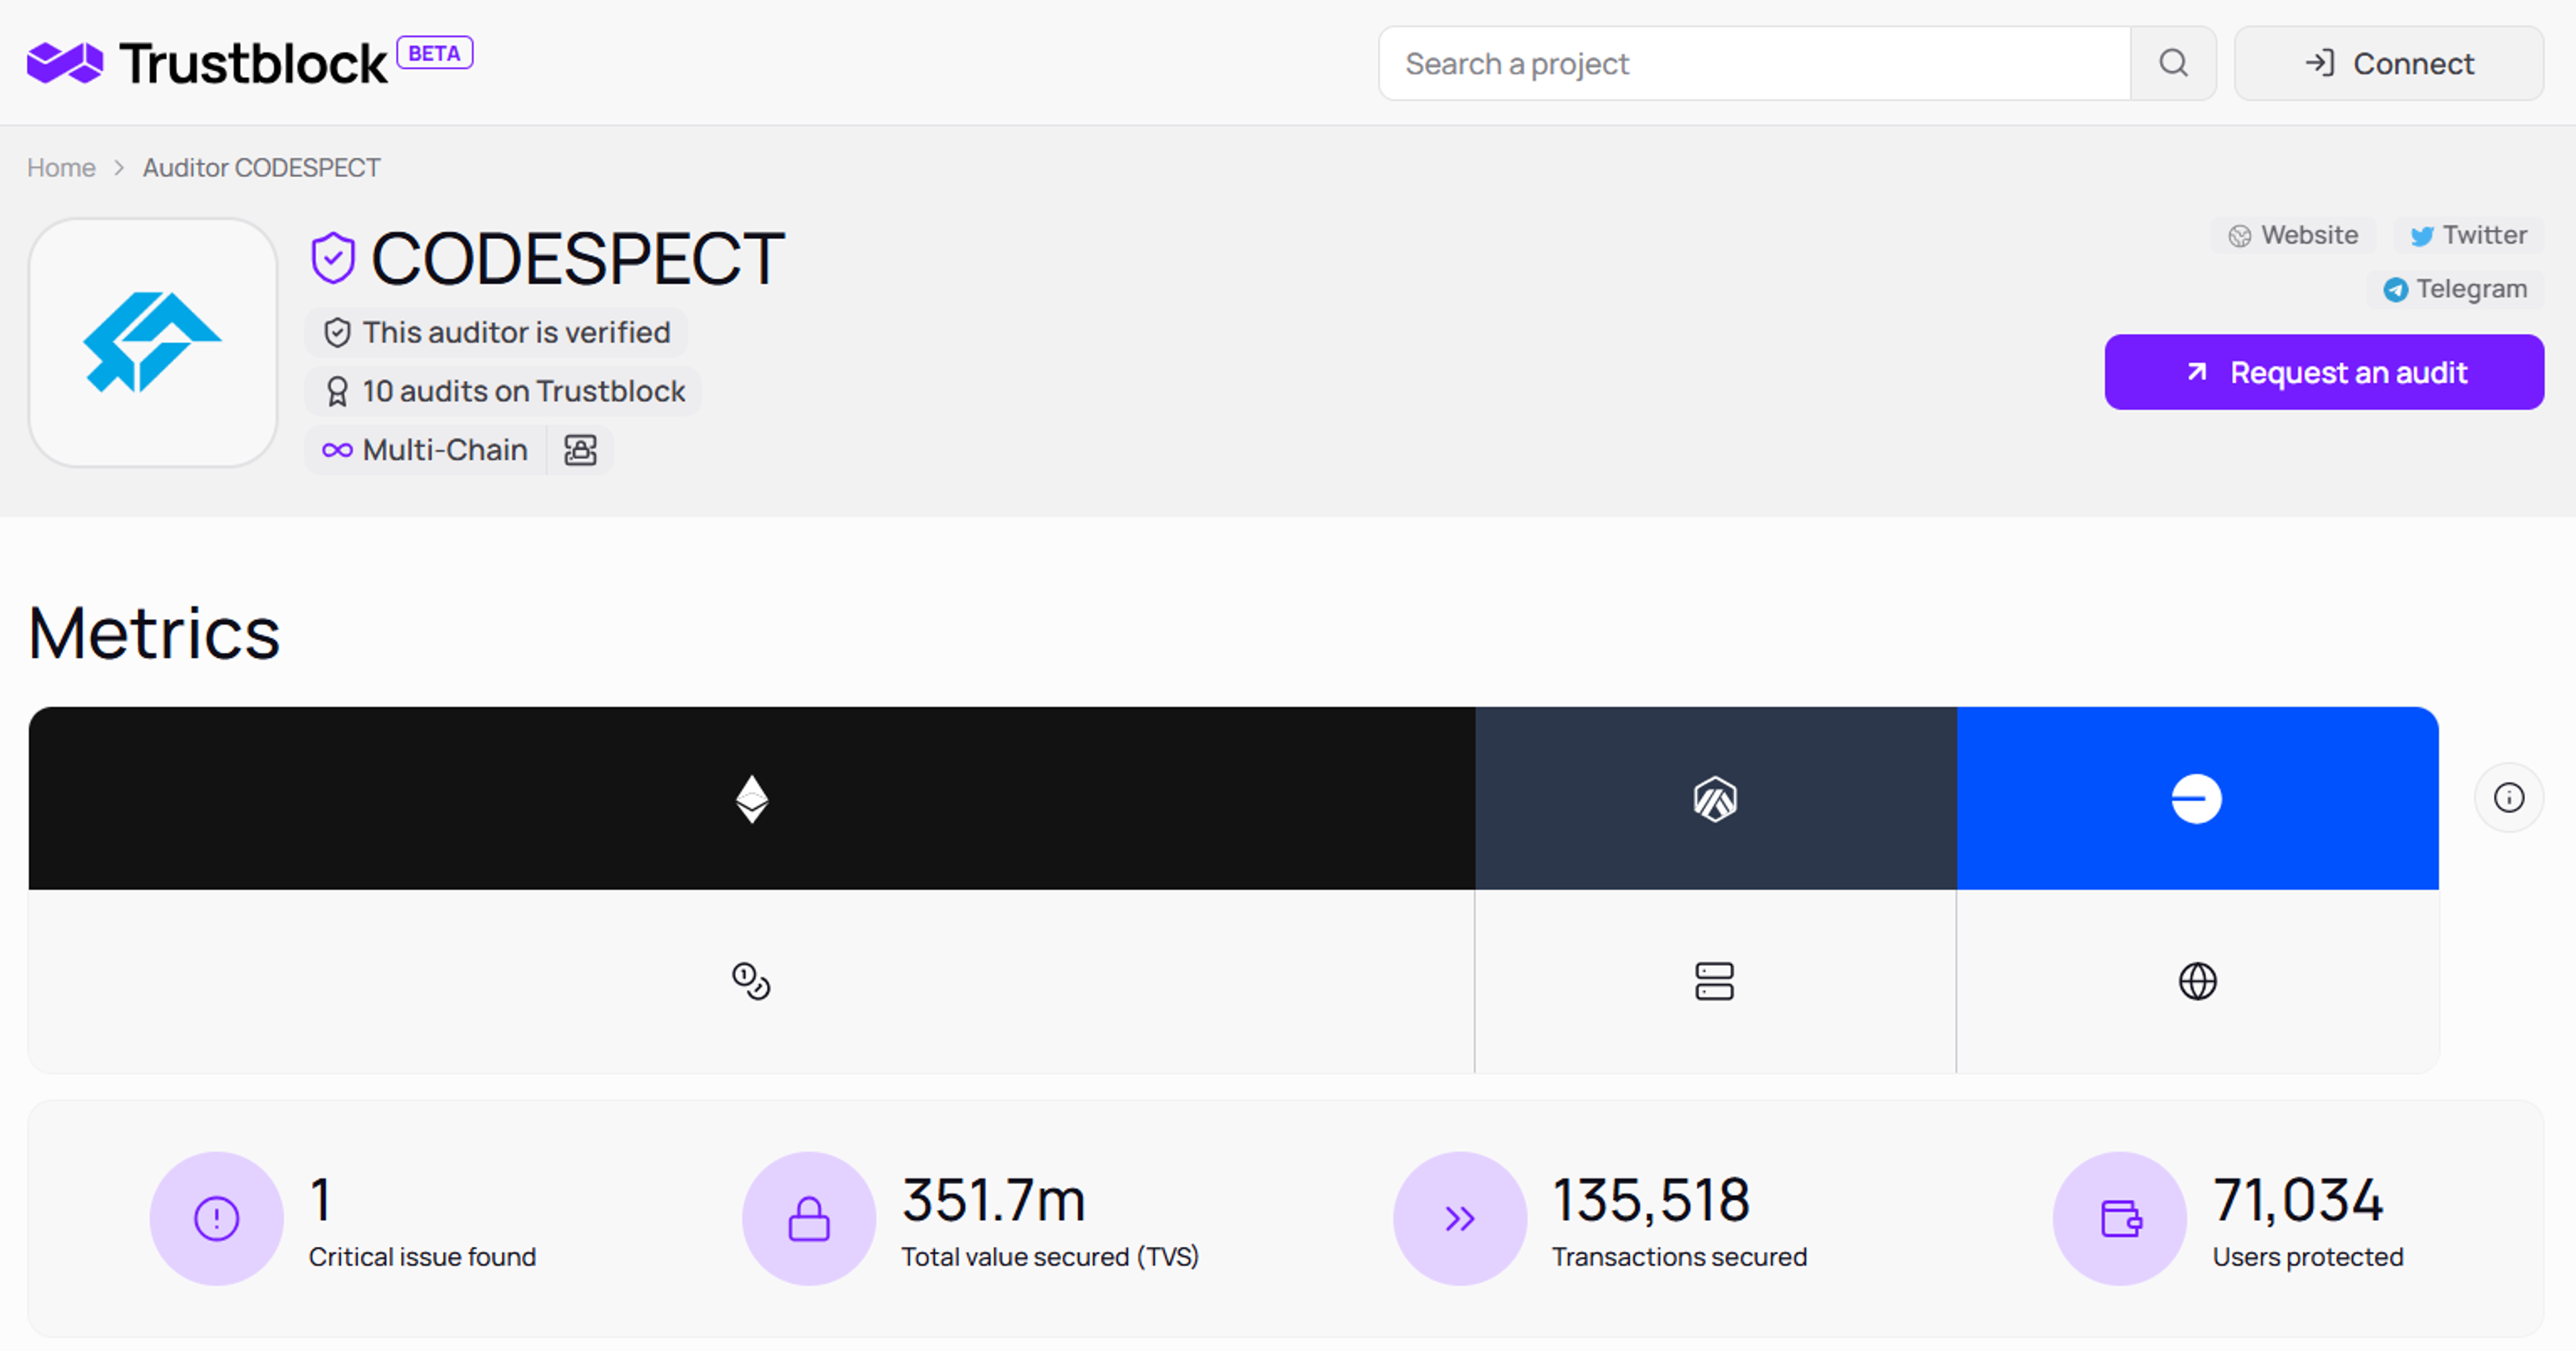Click the CODESPECT auditor logo thumbnail

pyautogui.click(x=153, y=343)
